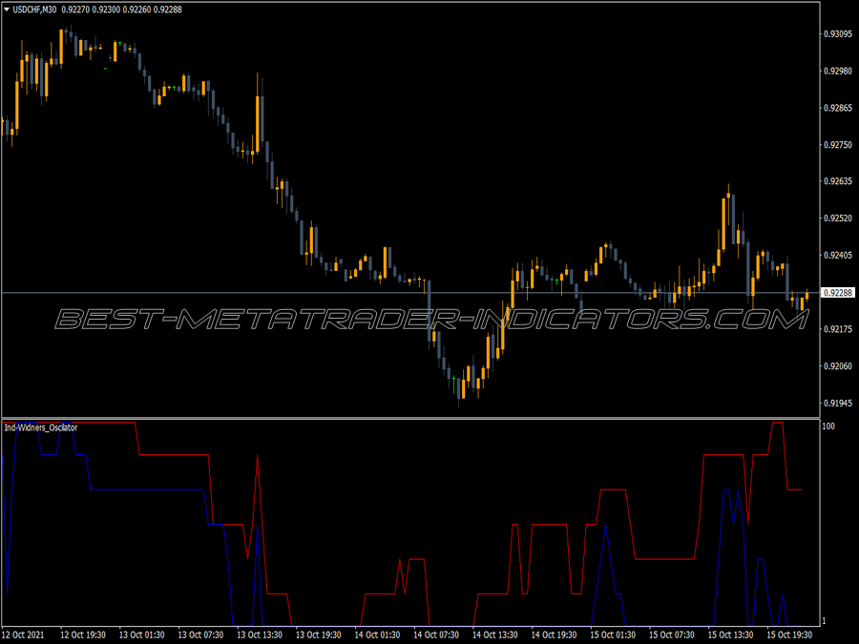Click the 100 level on oscillator scale
Viewport: 859px width, 644px height.
[x=828, y=426]
